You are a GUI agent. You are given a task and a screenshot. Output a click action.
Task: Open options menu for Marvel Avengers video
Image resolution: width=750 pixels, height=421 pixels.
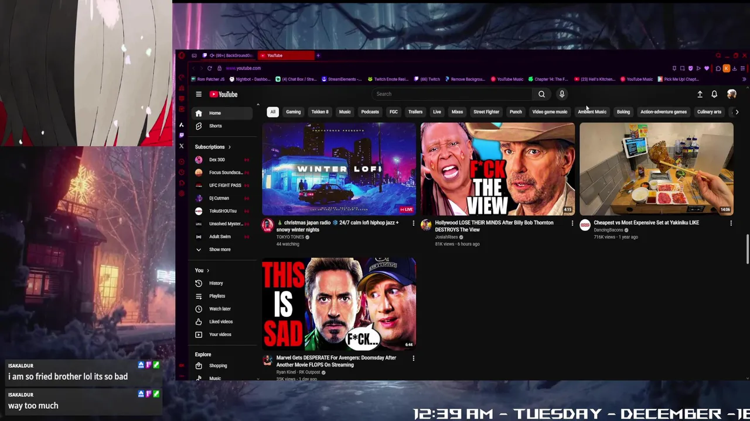[x=413, y=358]
